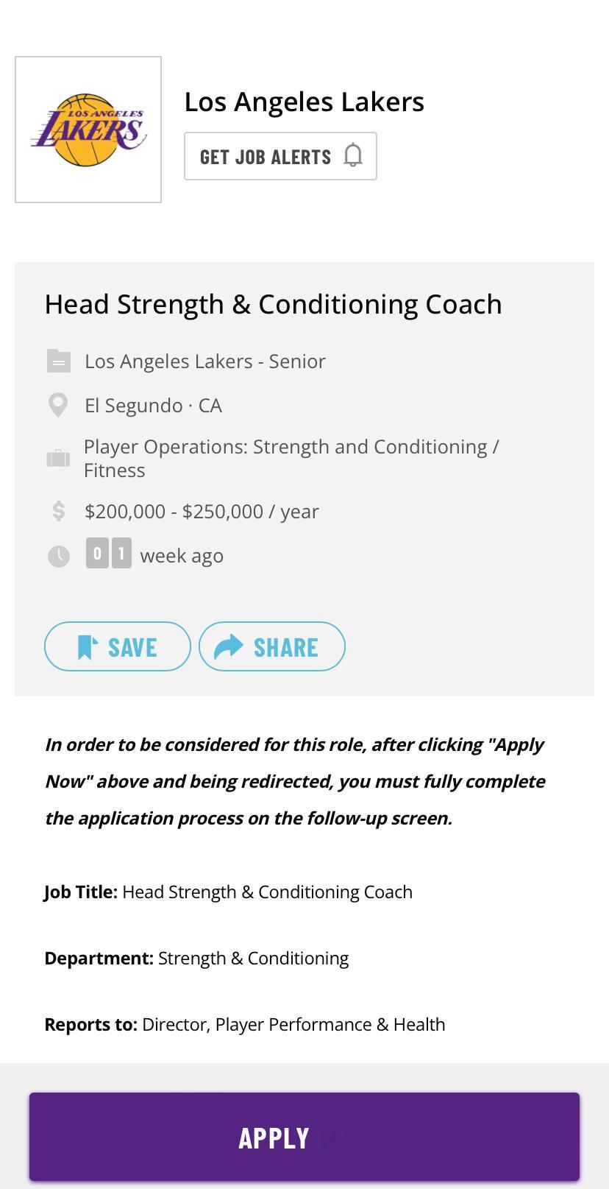Image resolution: width=609 pixels, height=1189 pixels.
Task: Click the El Segundo · CA location text
Action: (x=153, y=406)
